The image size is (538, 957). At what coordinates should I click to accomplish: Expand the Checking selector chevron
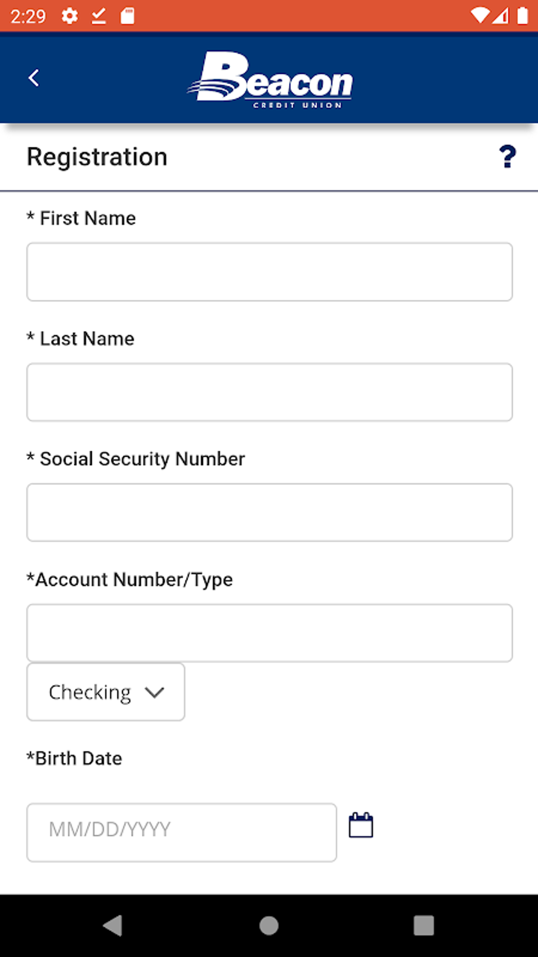tap(153, 691)
